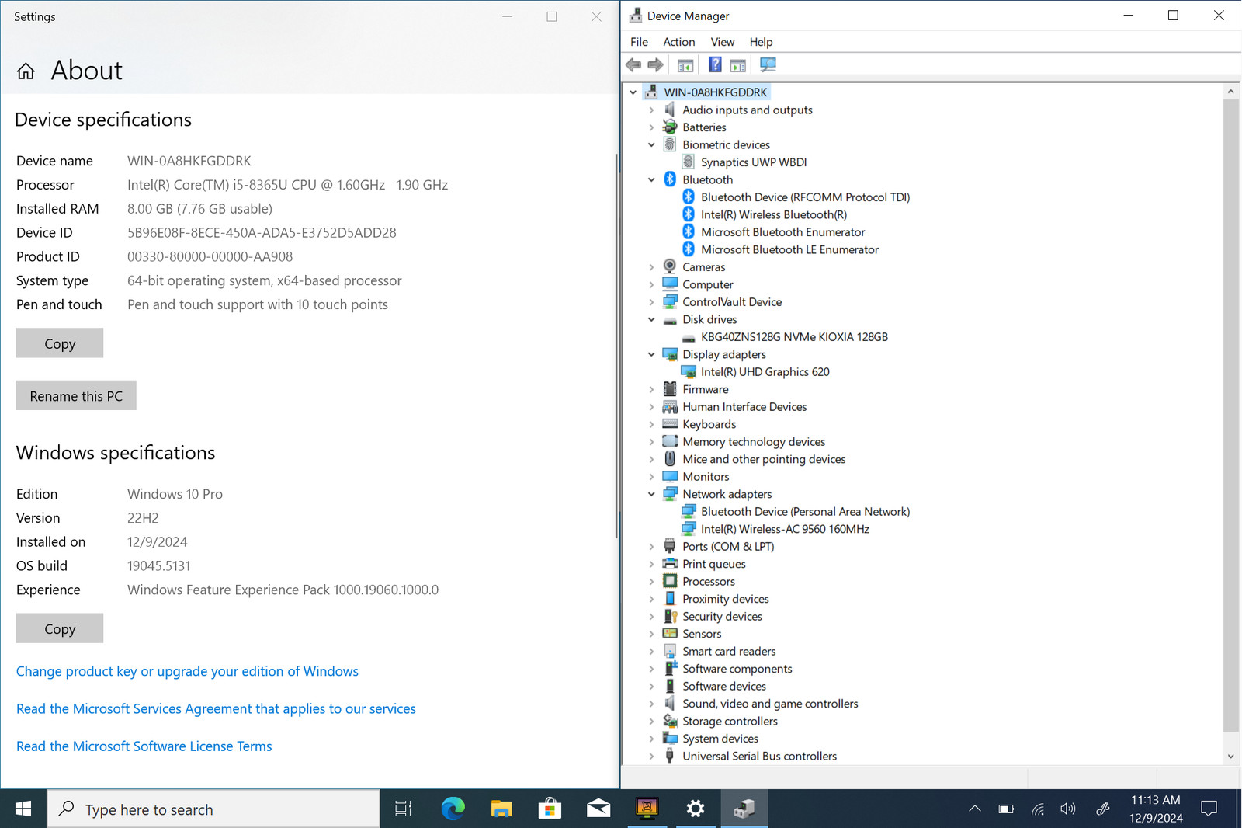
Task: Click the Rename this PC button
Action: (76, 395)
